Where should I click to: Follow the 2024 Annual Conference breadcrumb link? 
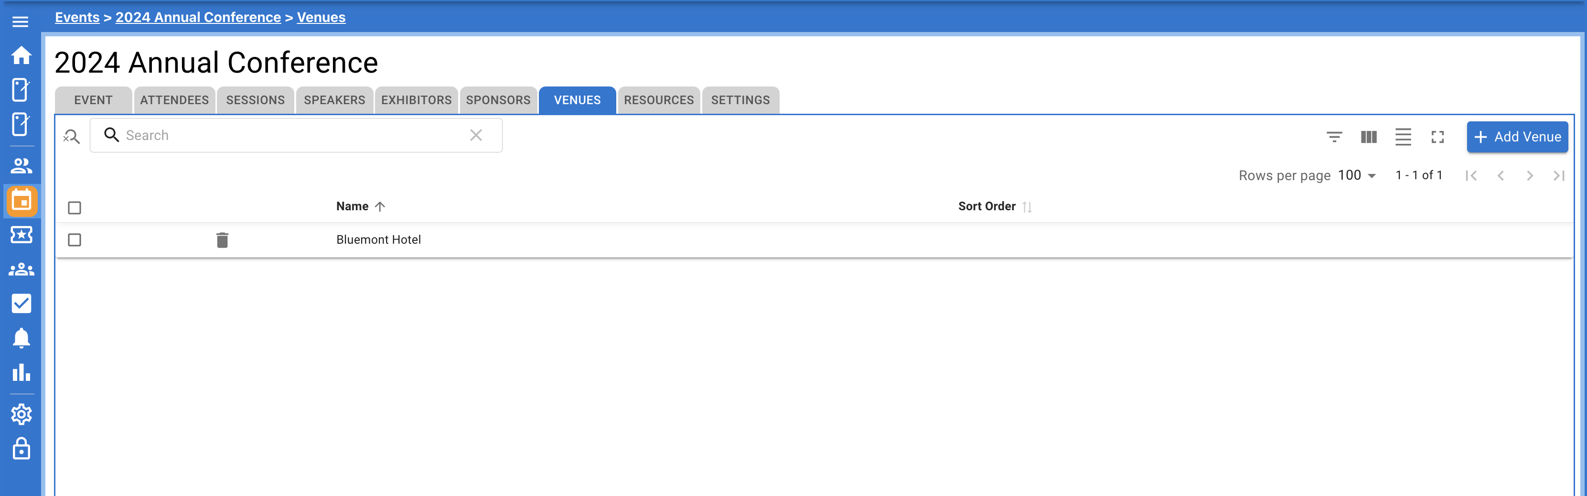click(198, 17)
